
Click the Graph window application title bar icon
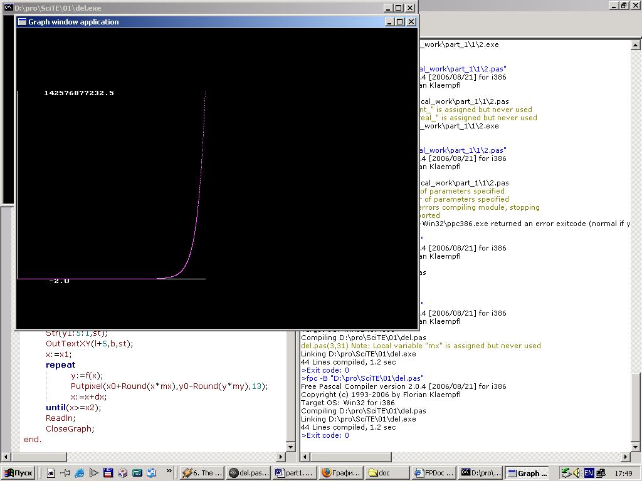[x=22, y=22]
